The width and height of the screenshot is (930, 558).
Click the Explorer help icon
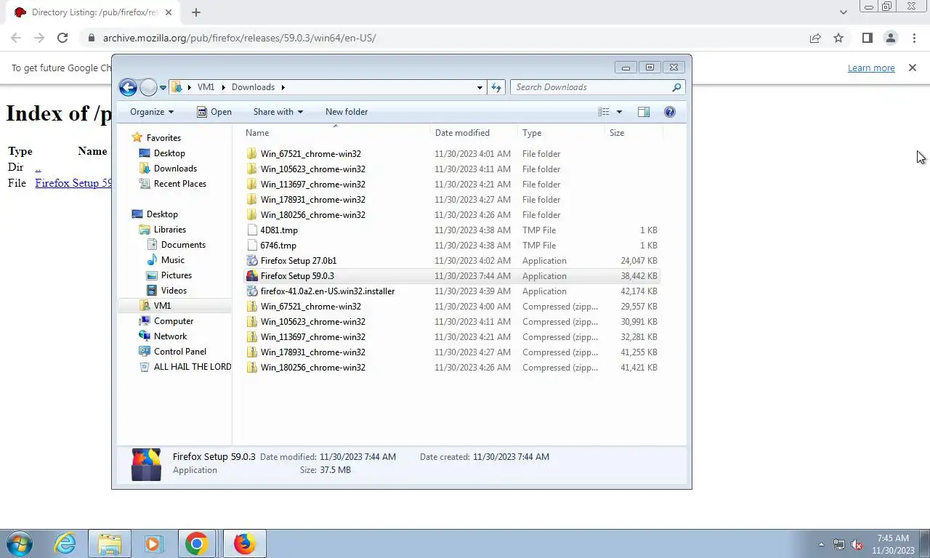[670, 112]
